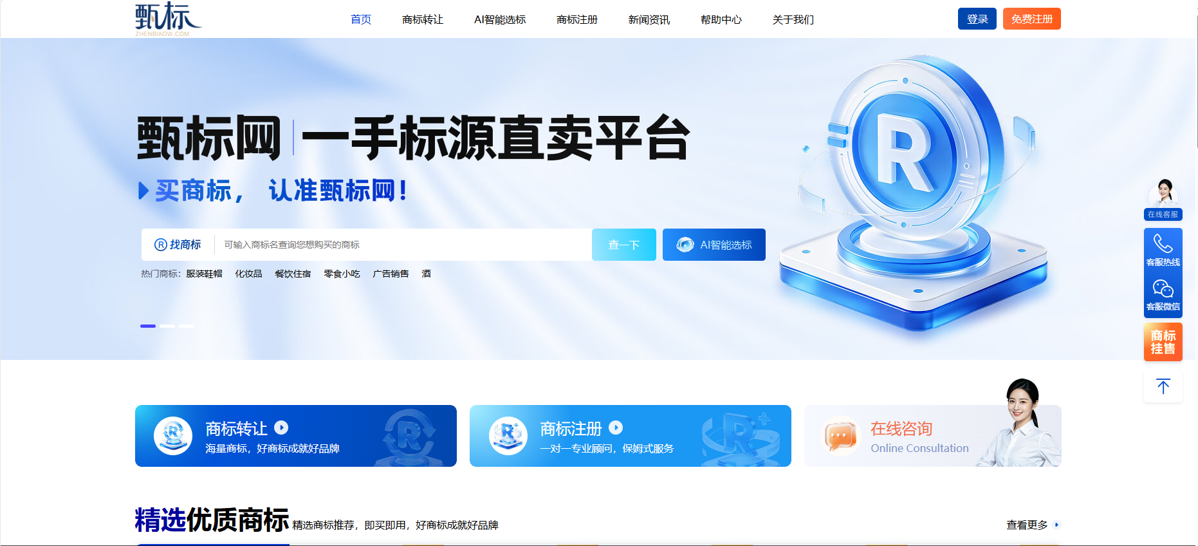The image size is (1198, 546).
Task: Click the chat bubble icon in 在线咨询 card
Action: coord(841,437)
